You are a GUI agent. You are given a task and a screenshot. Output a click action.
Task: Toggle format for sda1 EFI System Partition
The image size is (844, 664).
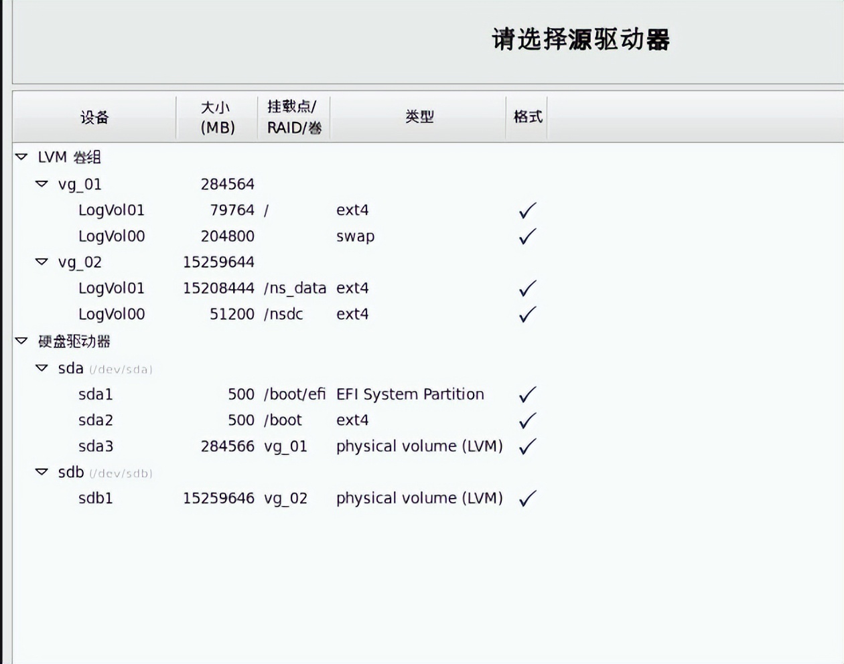(526, 394)
